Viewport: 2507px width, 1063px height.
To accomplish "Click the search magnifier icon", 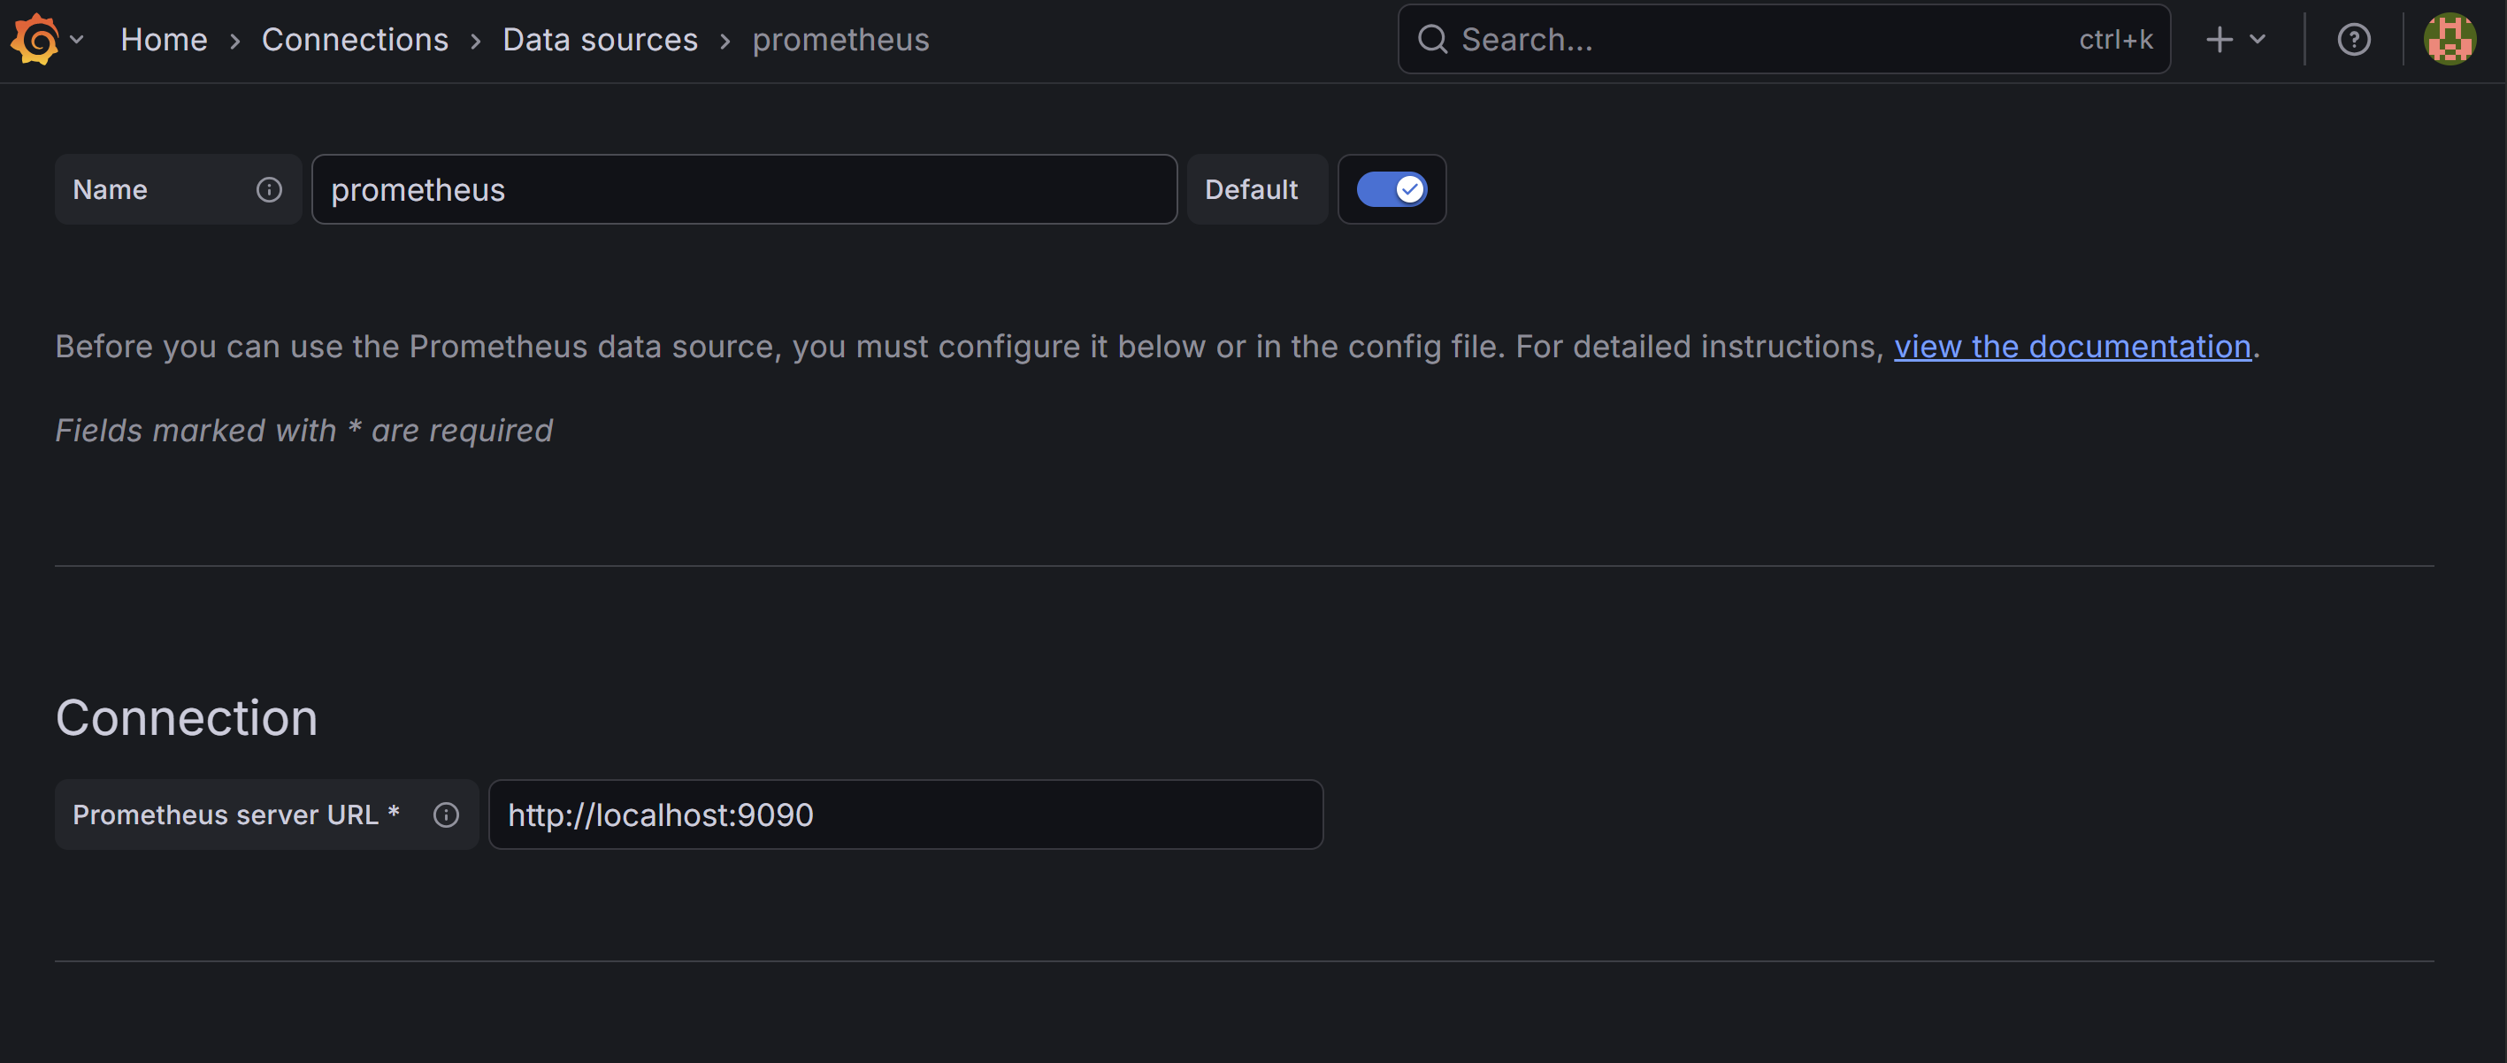I will (1431, 39).
